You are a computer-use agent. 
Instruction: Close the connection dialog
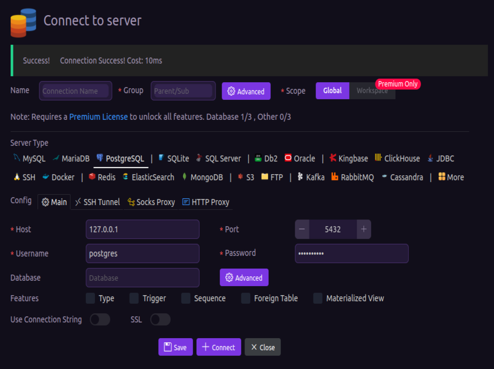(263, 347)
